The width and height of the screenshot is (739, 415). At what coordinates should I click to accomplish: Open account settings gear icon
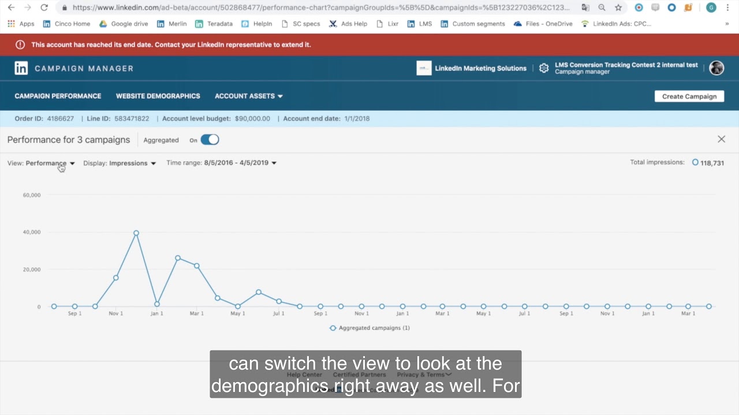(x=544, y=68)
